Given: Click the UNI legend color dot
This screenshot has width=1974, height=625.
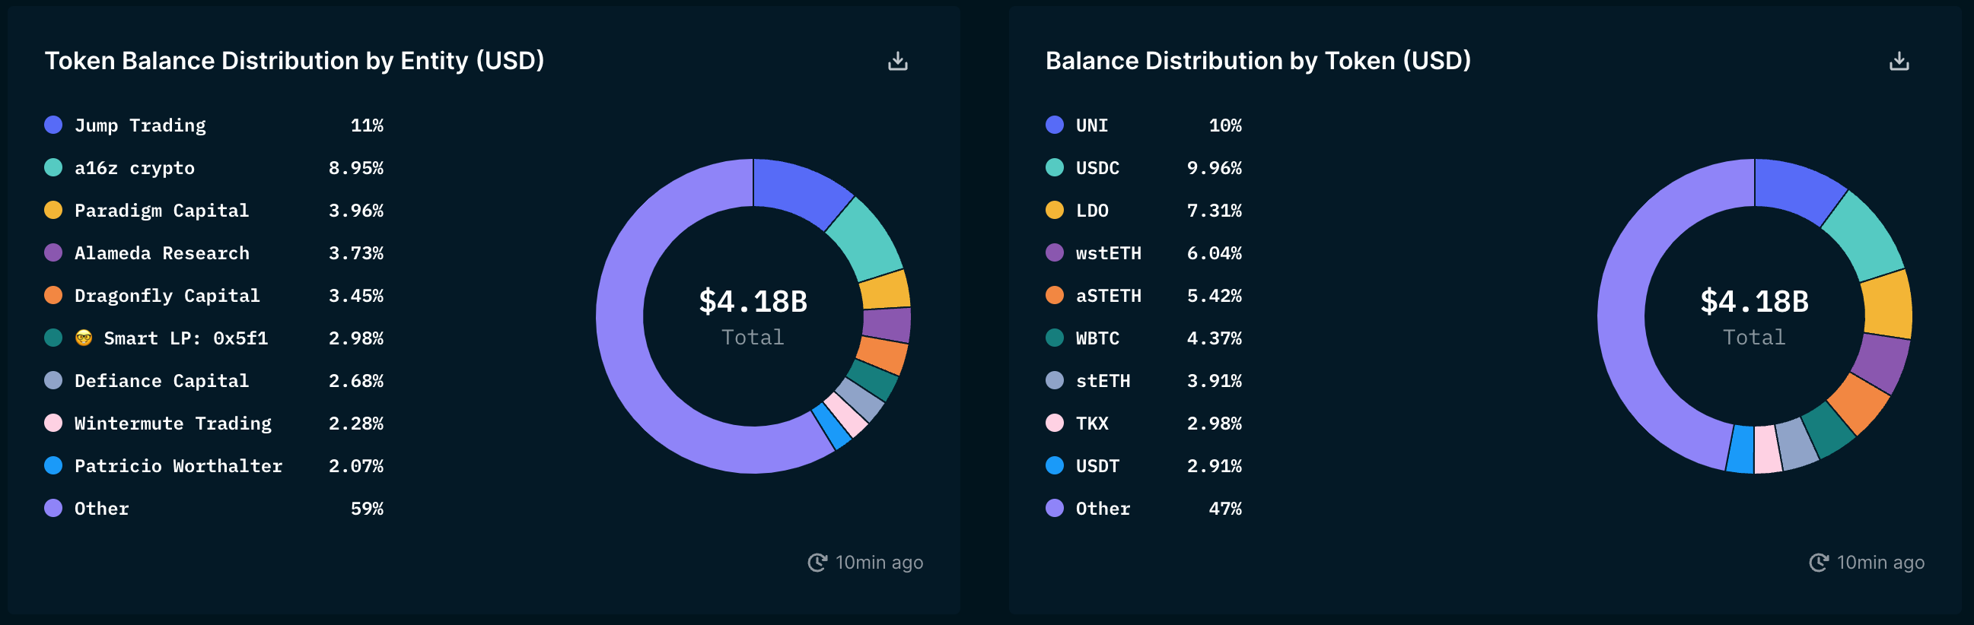Looking at the screenshot, I should [1055, 125].
